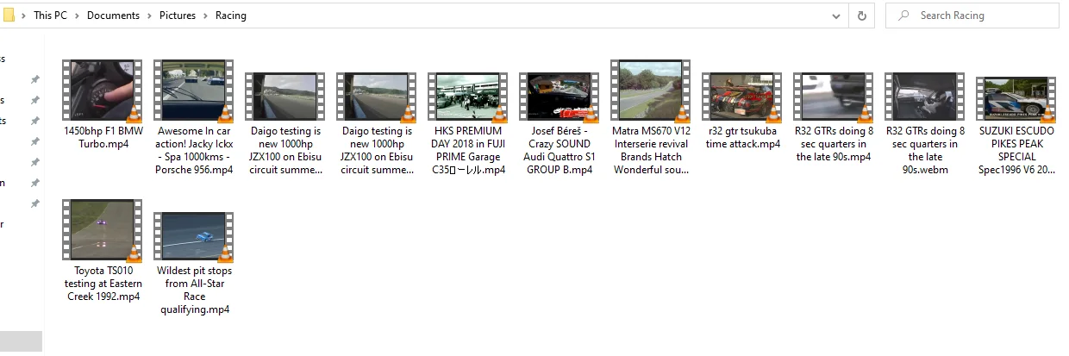This screenshot has height=356, width=1069.
Task: Go to This PC in the breadcrumb path
Action: tap(50, 16)
